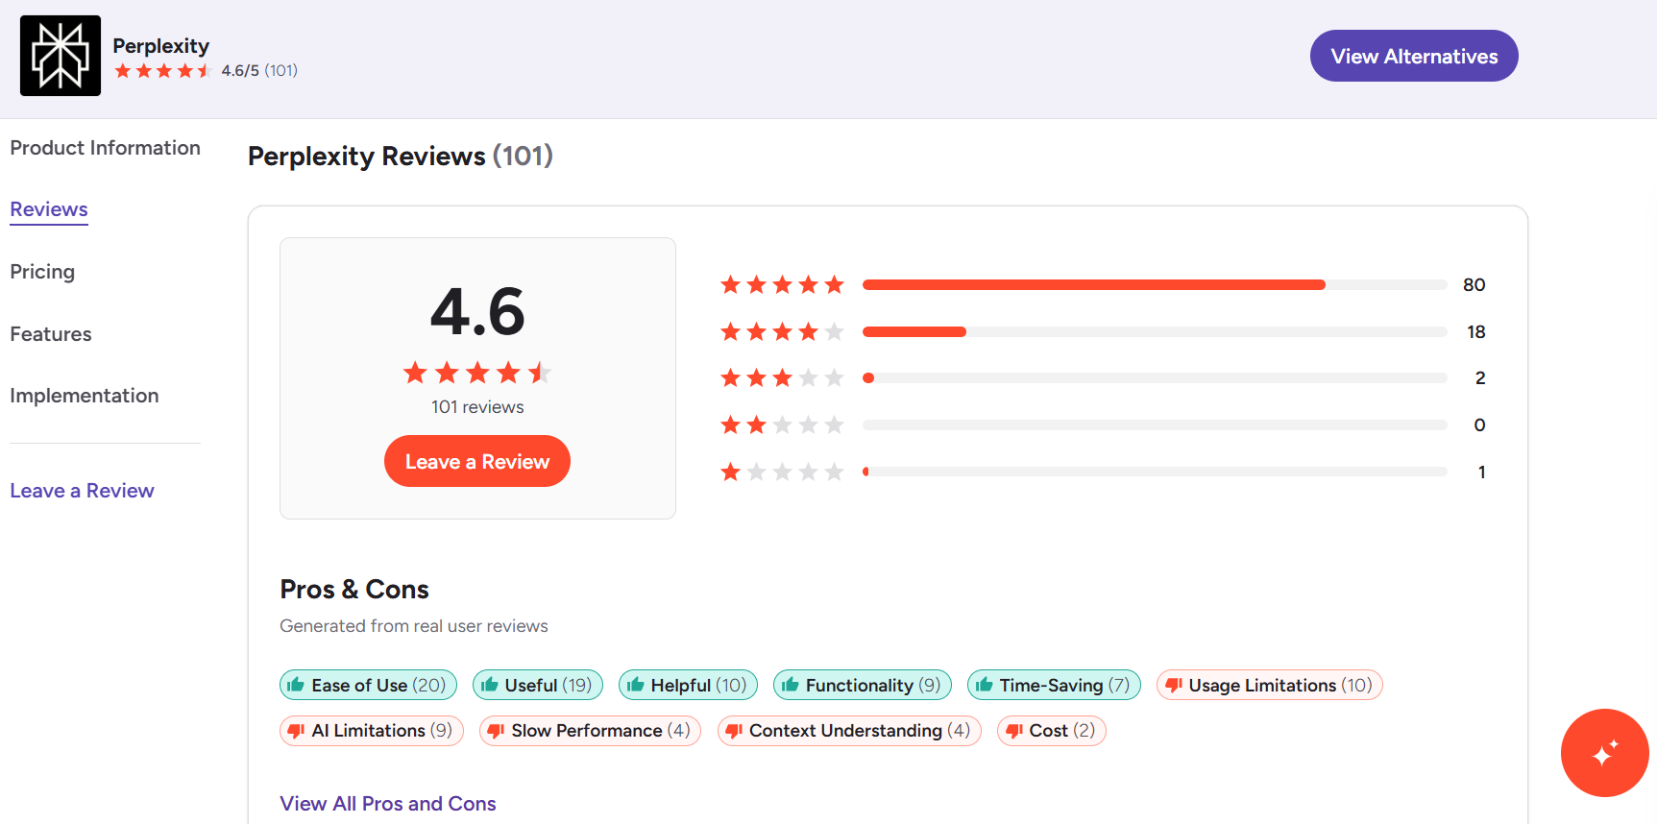Image resolution: width=1657 pixels, height=824 pixels.
Task: Open View All Pros and Cons link
Action: 388,804
